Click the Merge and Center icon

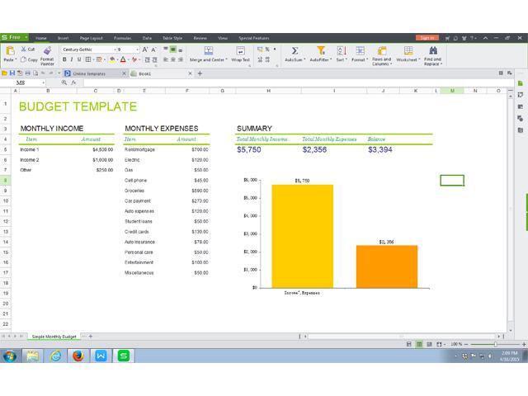tap(209, 51)
